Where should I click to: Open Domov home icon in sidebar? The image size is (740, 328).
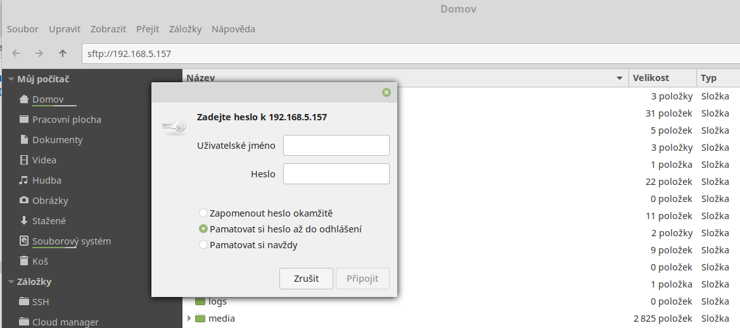click(24, 99)
